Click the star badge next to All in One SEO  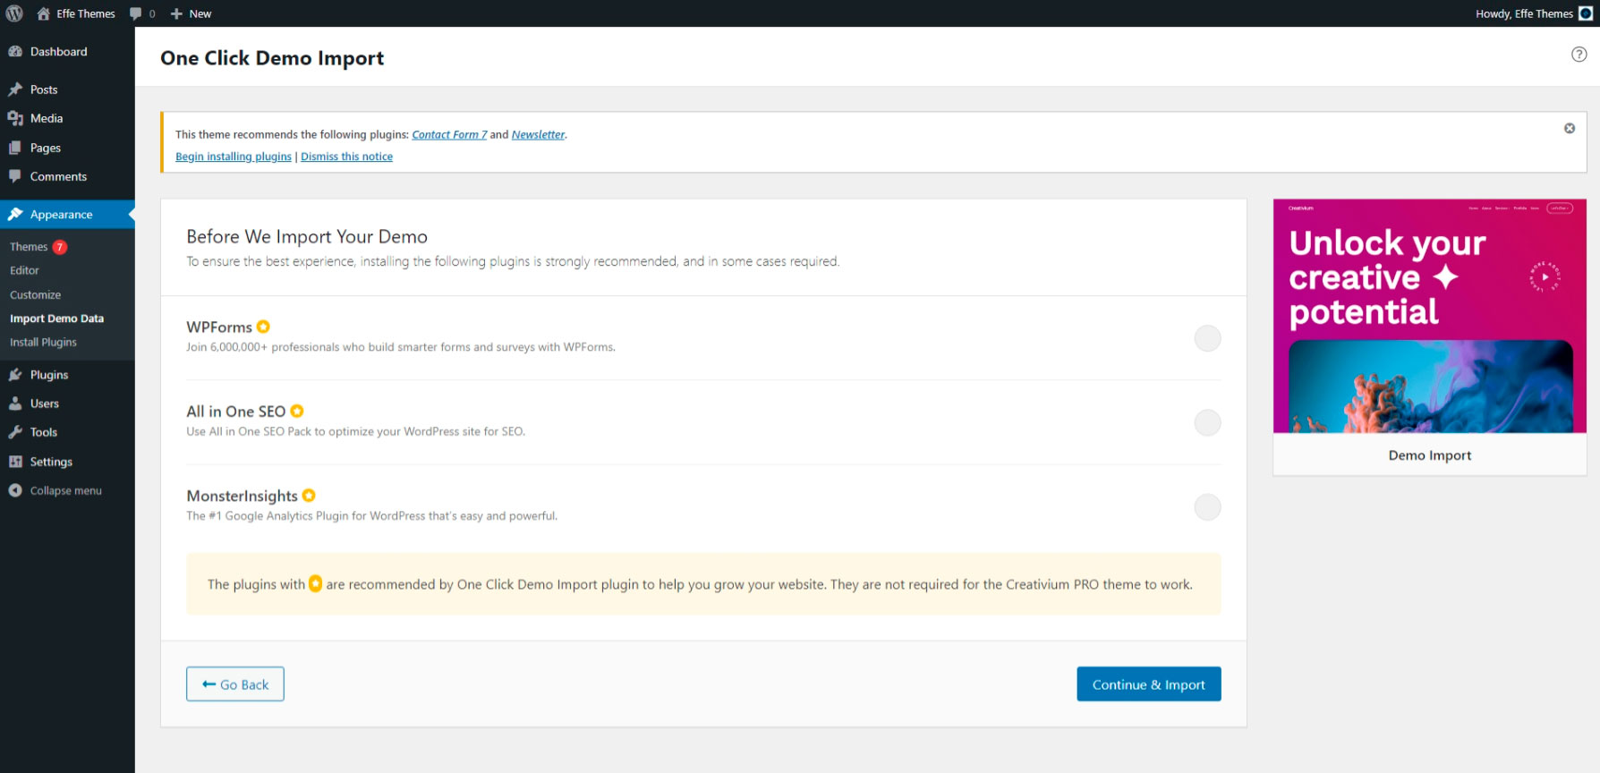point(297,411)
